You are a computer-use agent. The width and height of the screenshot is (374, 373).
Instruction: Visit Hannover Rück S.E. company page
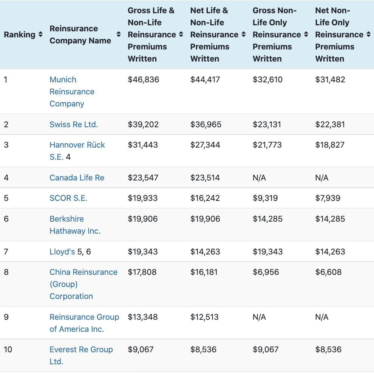pyautogui.click(x=77, y=145)
